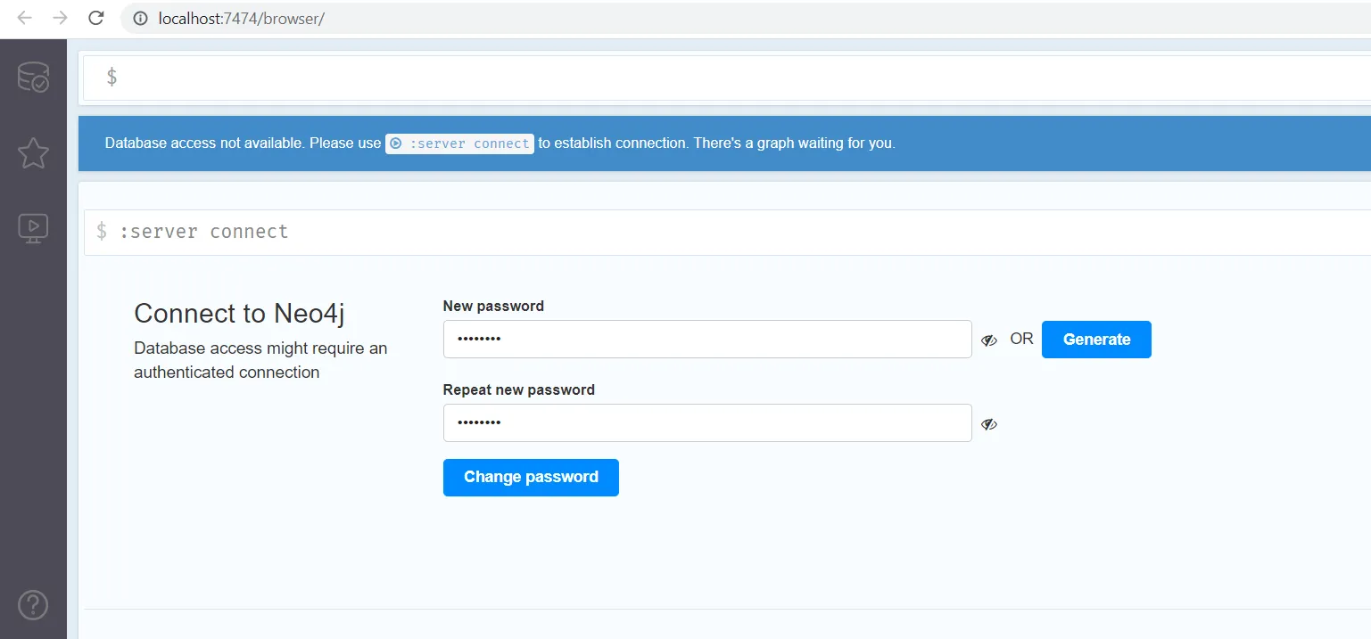Image resolution: width=1371 pixels, height=639 pixels.
Task: Click the browser back arrow
Action: (x=24, y=18)
